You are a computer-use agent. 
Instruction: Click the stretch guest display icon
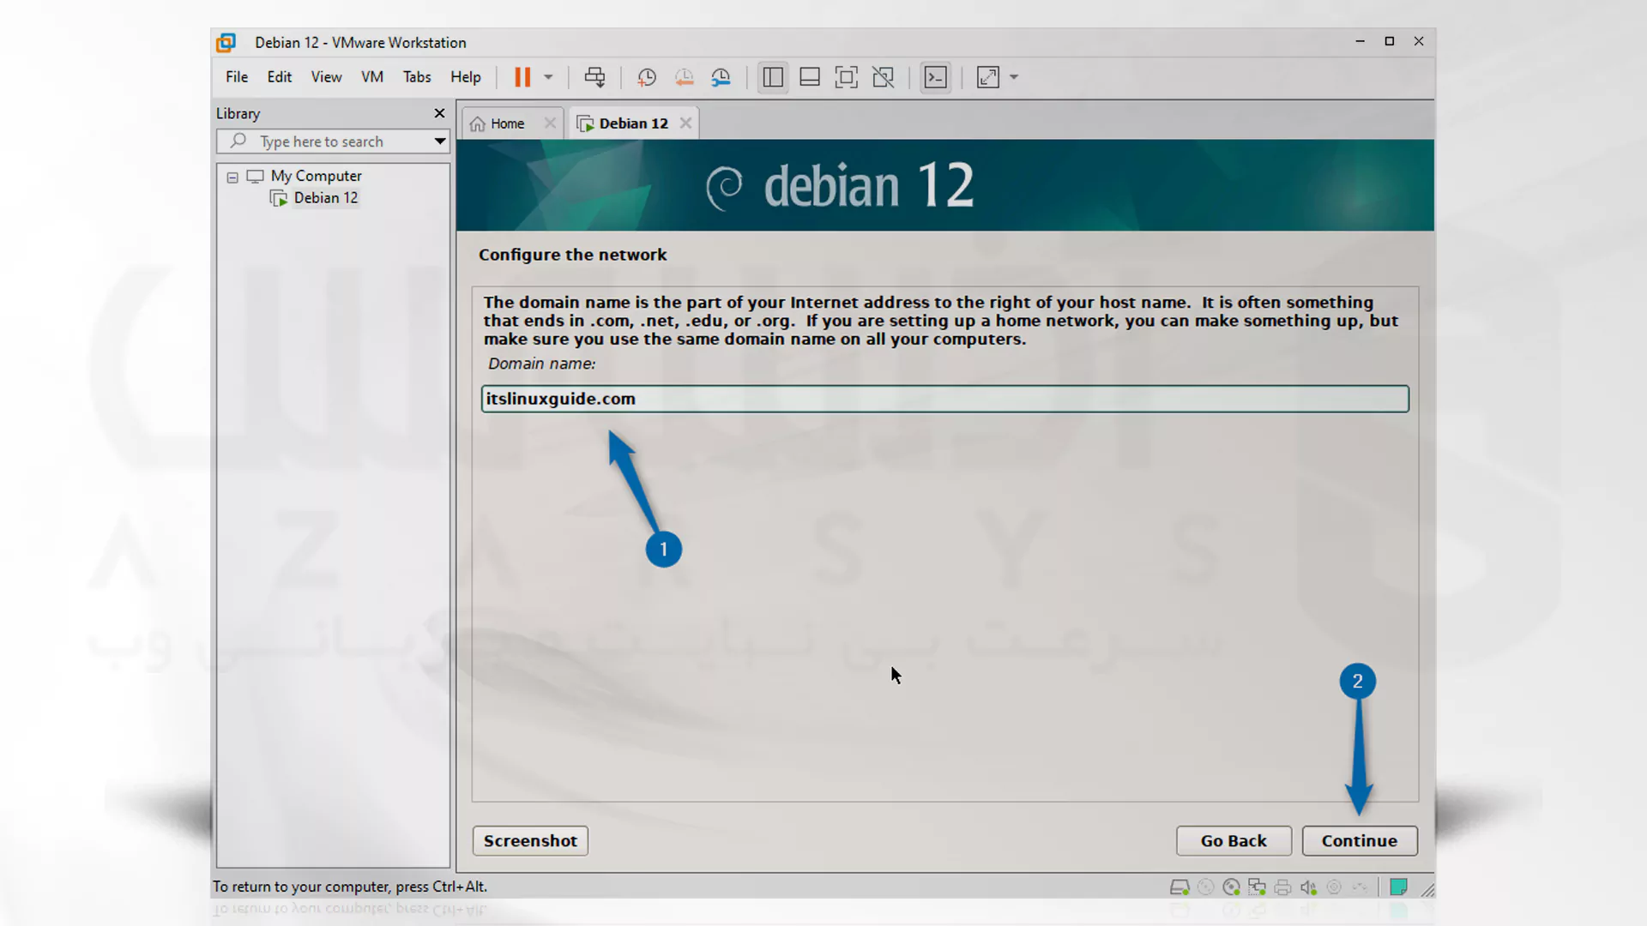click(x=988, y=77)
